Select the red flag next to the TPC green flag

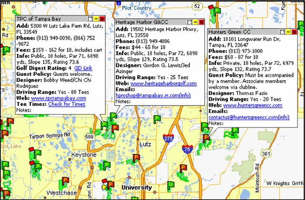pos(115,129)
